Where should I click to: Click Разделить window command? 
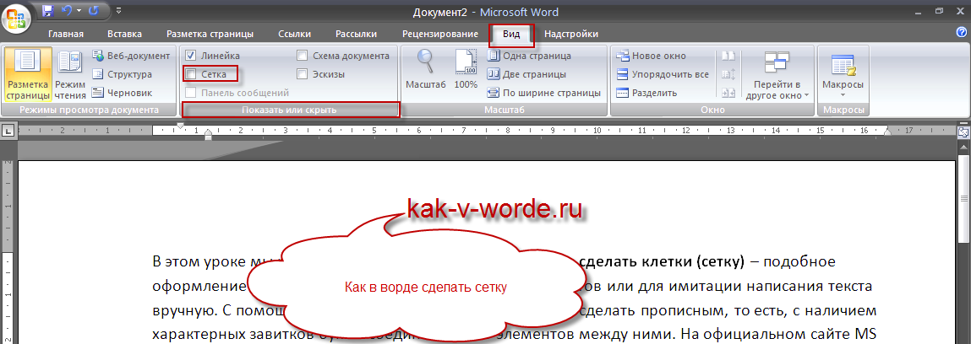click(x=646, y=94)
